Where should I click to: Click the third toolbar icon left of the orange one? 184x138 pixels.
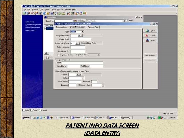[x=32, y=13]
